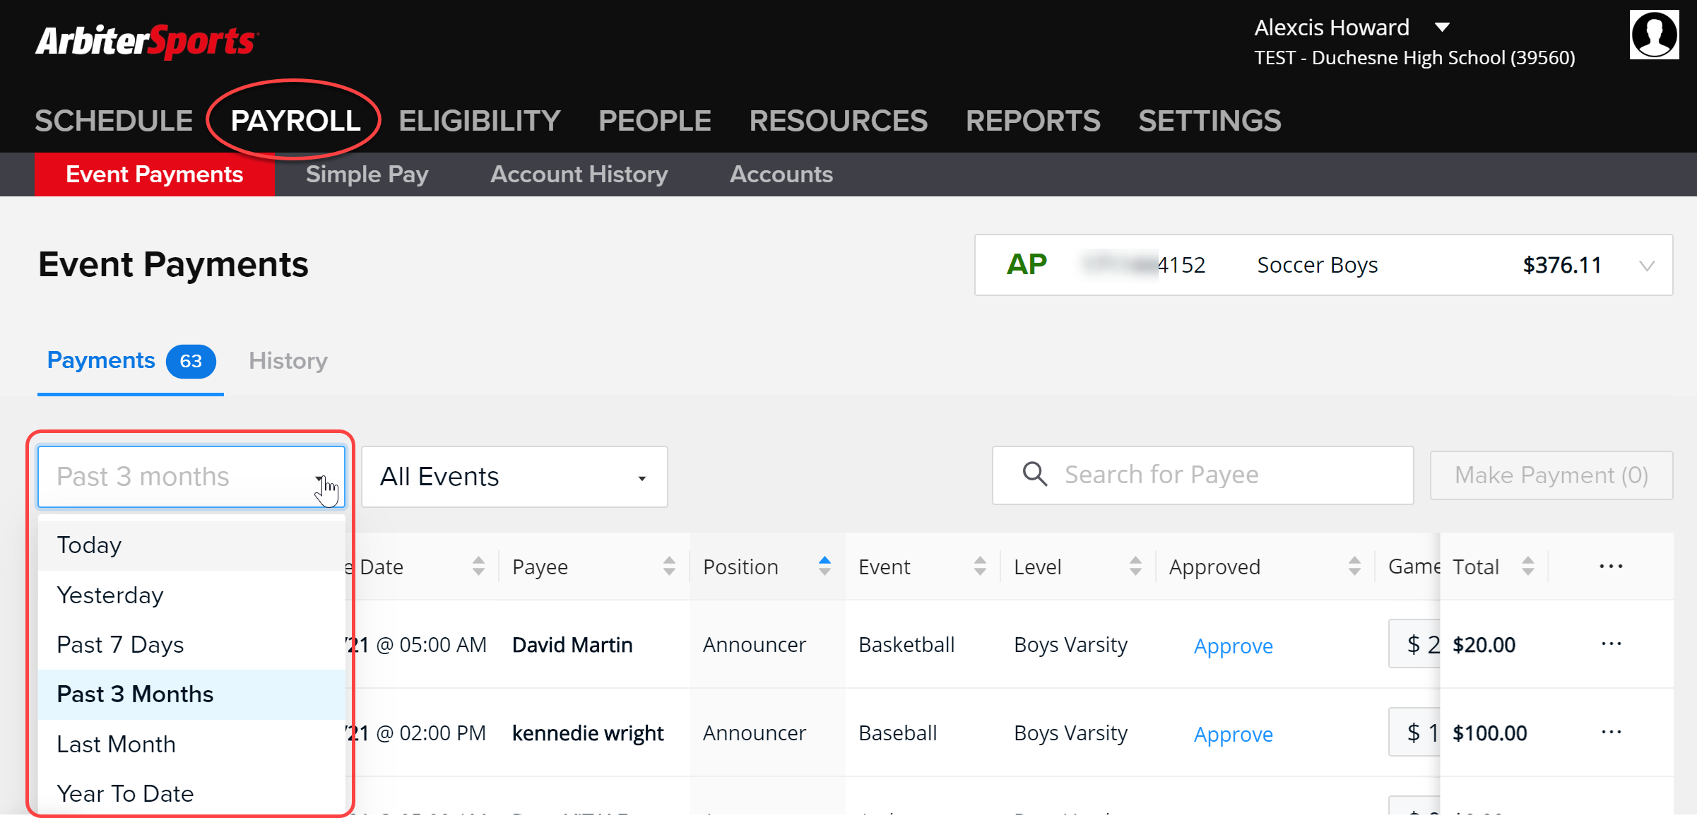Image resolution: width=1697 pixels, height=818 pixels.
Task: Choose Past 3 Months from the list
Action: coord(191,694)
